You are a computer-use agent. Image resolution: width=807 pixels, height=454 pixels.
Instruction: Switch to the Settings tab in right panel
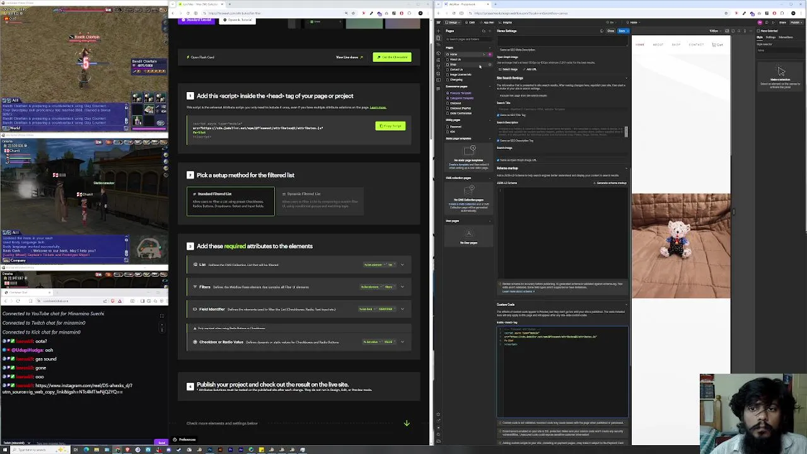[770, 37]
